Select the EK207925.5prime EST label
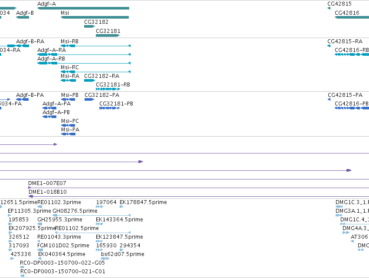Screen dimensions: 369x278 (x=32, y=229)
